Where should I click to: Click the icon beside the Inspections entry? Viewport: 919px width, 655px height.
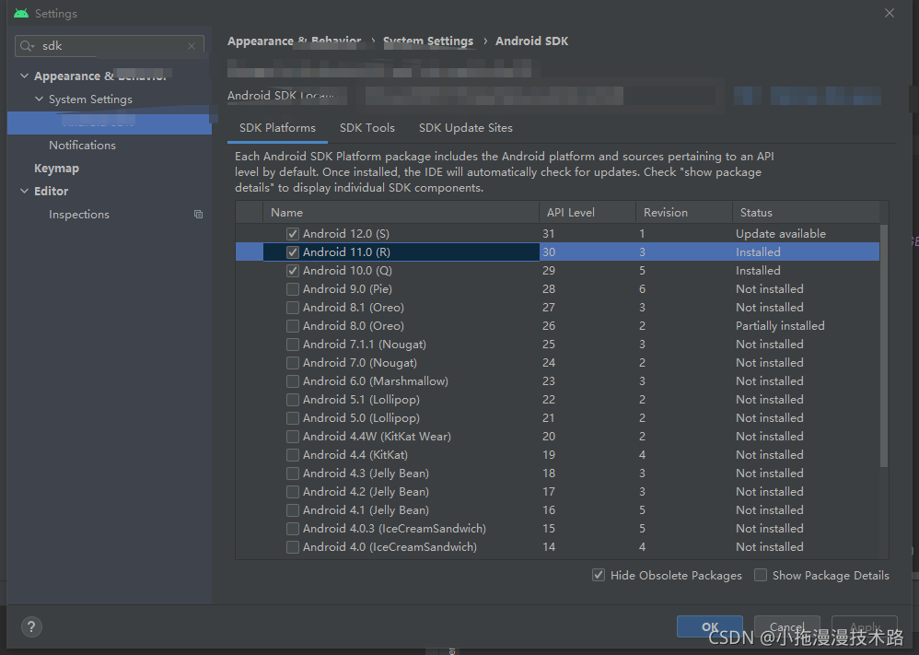coord(198,214)
